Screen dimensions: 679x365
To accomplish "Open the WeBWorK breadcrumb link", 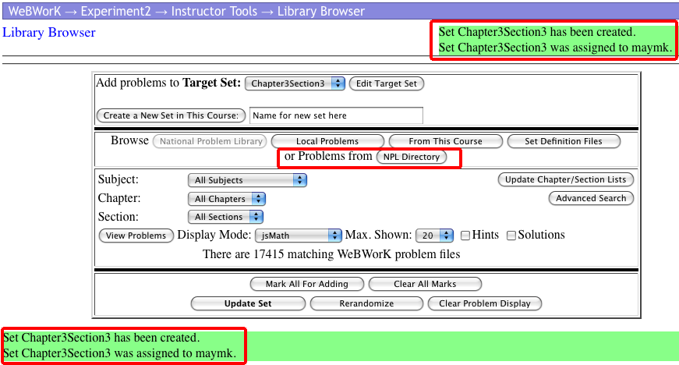I will [x=34, y=11].
